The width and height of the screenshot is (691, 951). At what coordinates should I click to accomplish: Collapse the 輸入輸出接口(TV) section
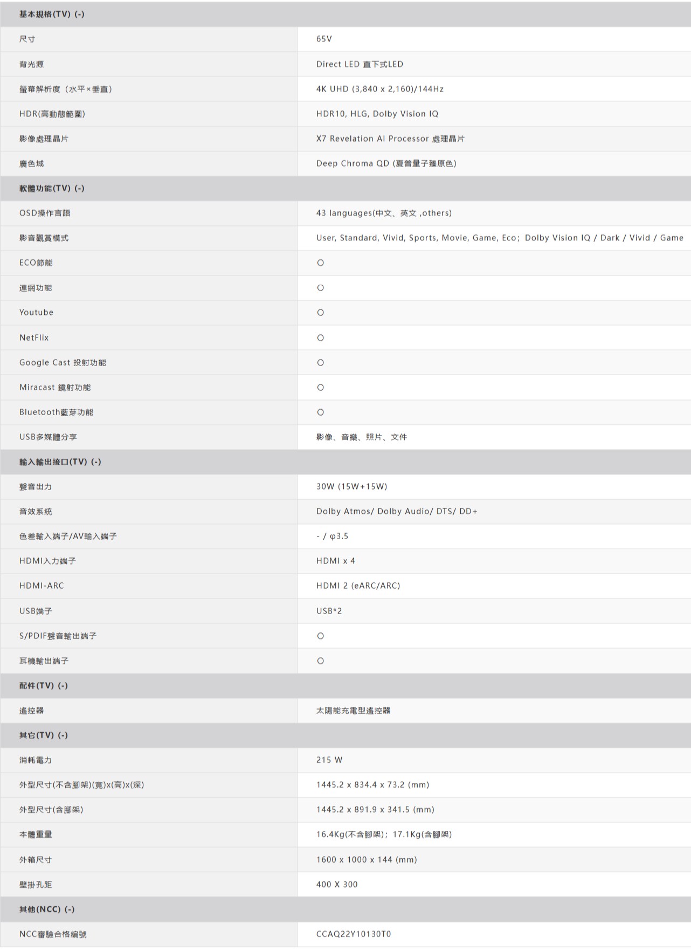click(x=96, y=461)
